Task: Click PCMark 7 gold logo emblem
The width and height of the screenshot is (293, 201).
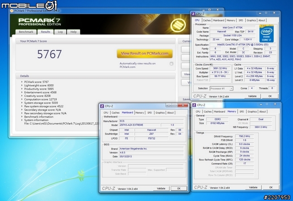Action: click(178, 25)
